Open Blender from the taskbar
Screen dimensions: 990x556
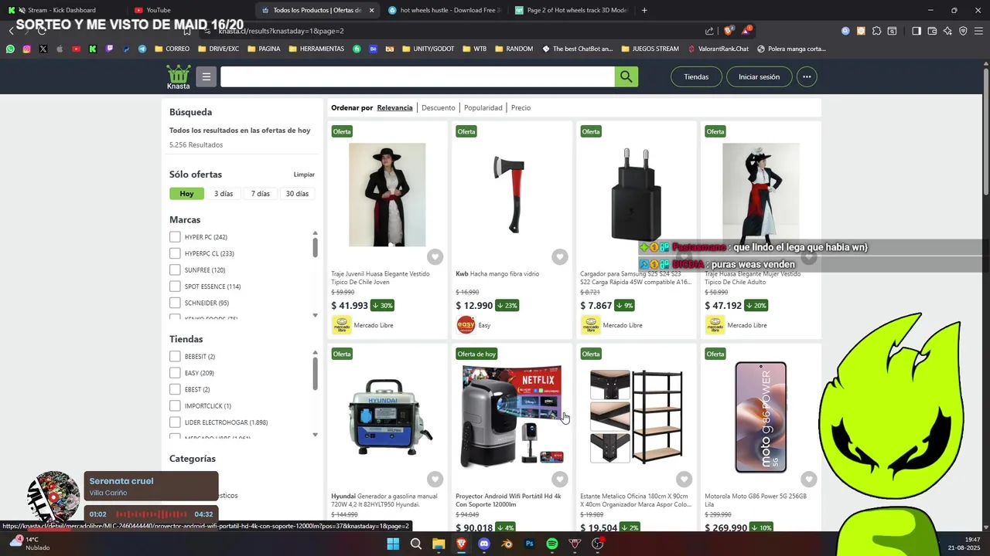(x=507, y=544)
